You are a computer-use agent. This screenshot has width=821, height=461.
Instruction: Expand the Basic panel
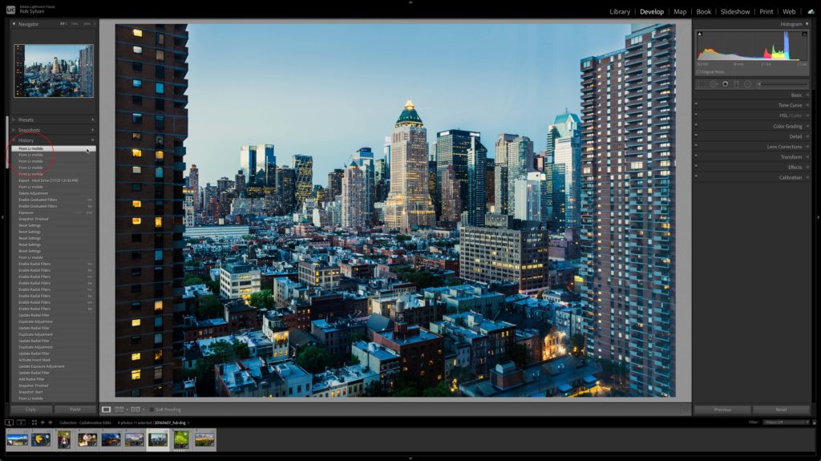click(x=807, y=95)
